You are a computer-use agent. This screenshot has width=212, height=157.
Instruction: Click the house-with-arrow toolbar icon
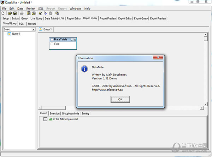tap(40, 13)
